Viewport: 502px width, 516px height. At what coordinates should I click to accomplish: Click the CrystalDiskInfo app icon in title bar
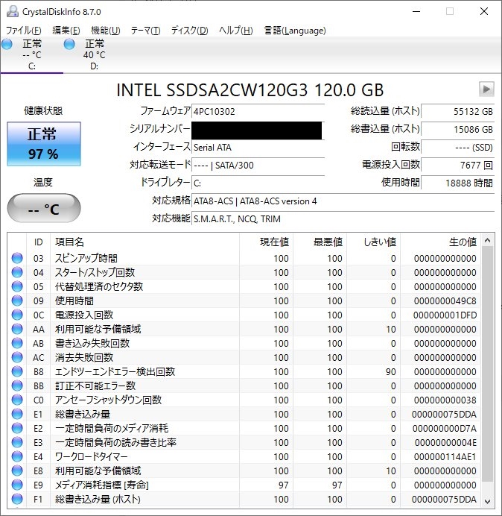(12, 11)
